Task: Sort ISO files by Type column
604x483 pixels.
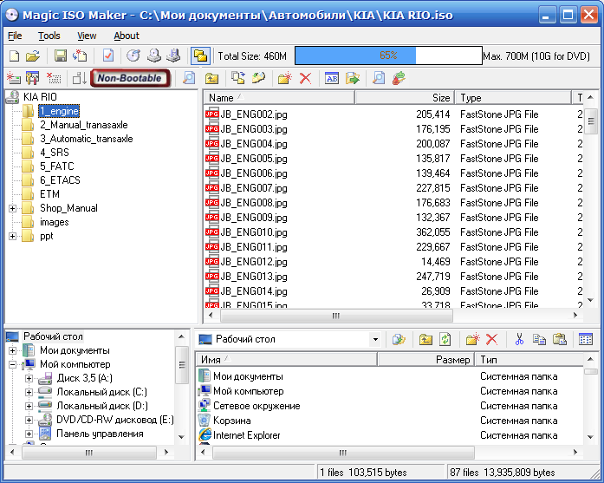Action: [514, 98]
